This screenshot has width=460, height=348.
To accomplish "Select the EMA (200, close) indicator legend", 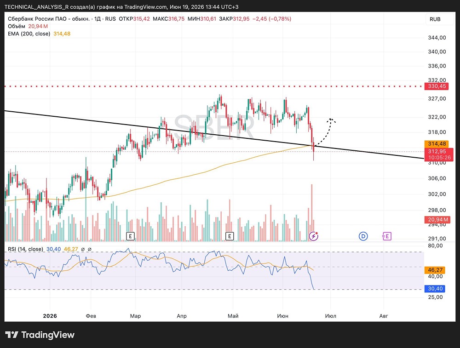I will [29, 34].
